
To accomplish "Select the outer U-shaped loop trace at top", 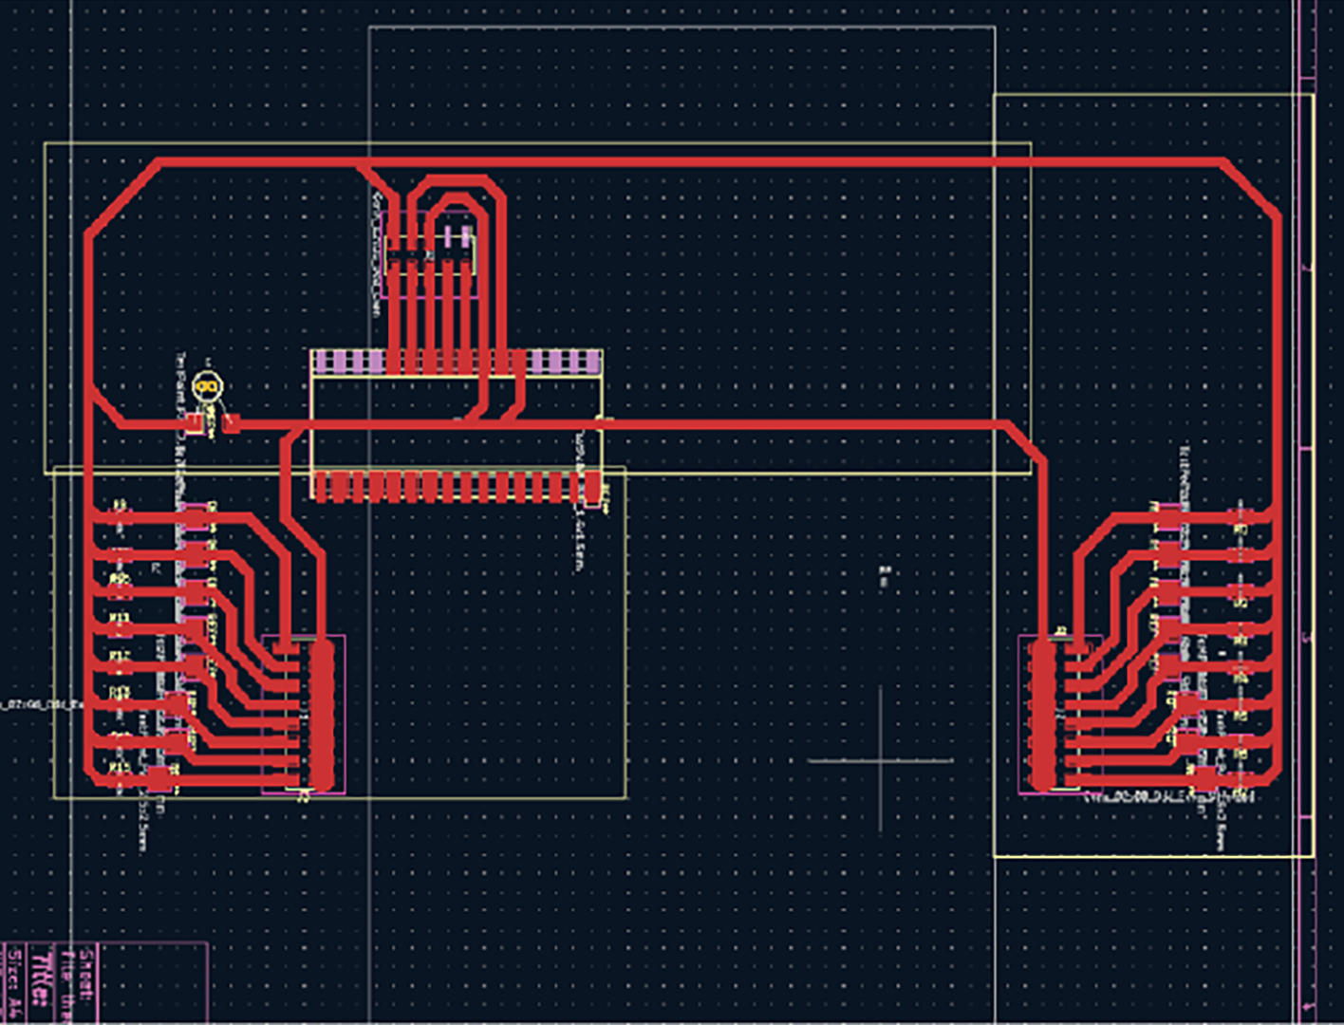I will tap(458, 180).
